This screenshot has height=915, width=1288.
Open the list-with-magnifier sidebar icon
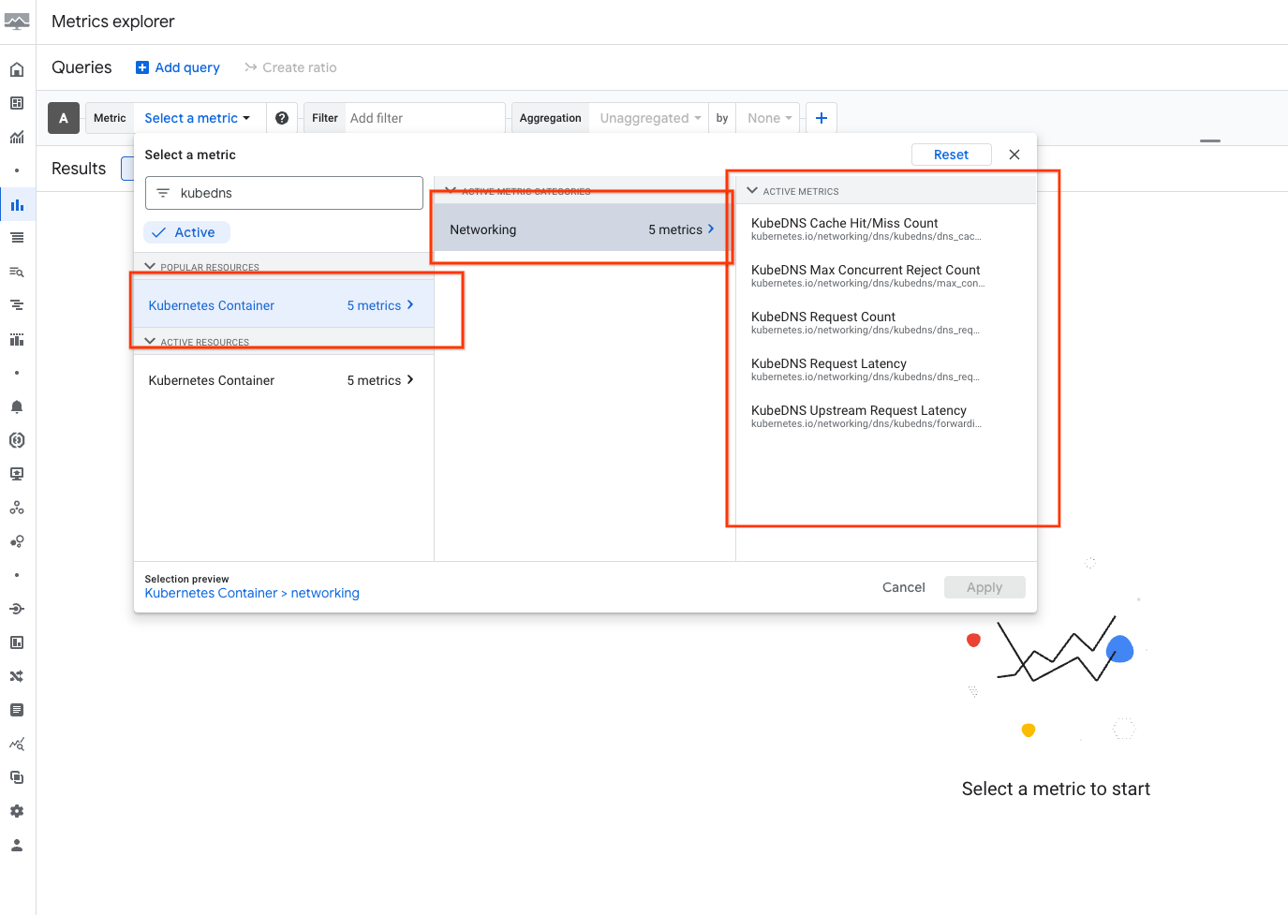click(x=17, y=272)
